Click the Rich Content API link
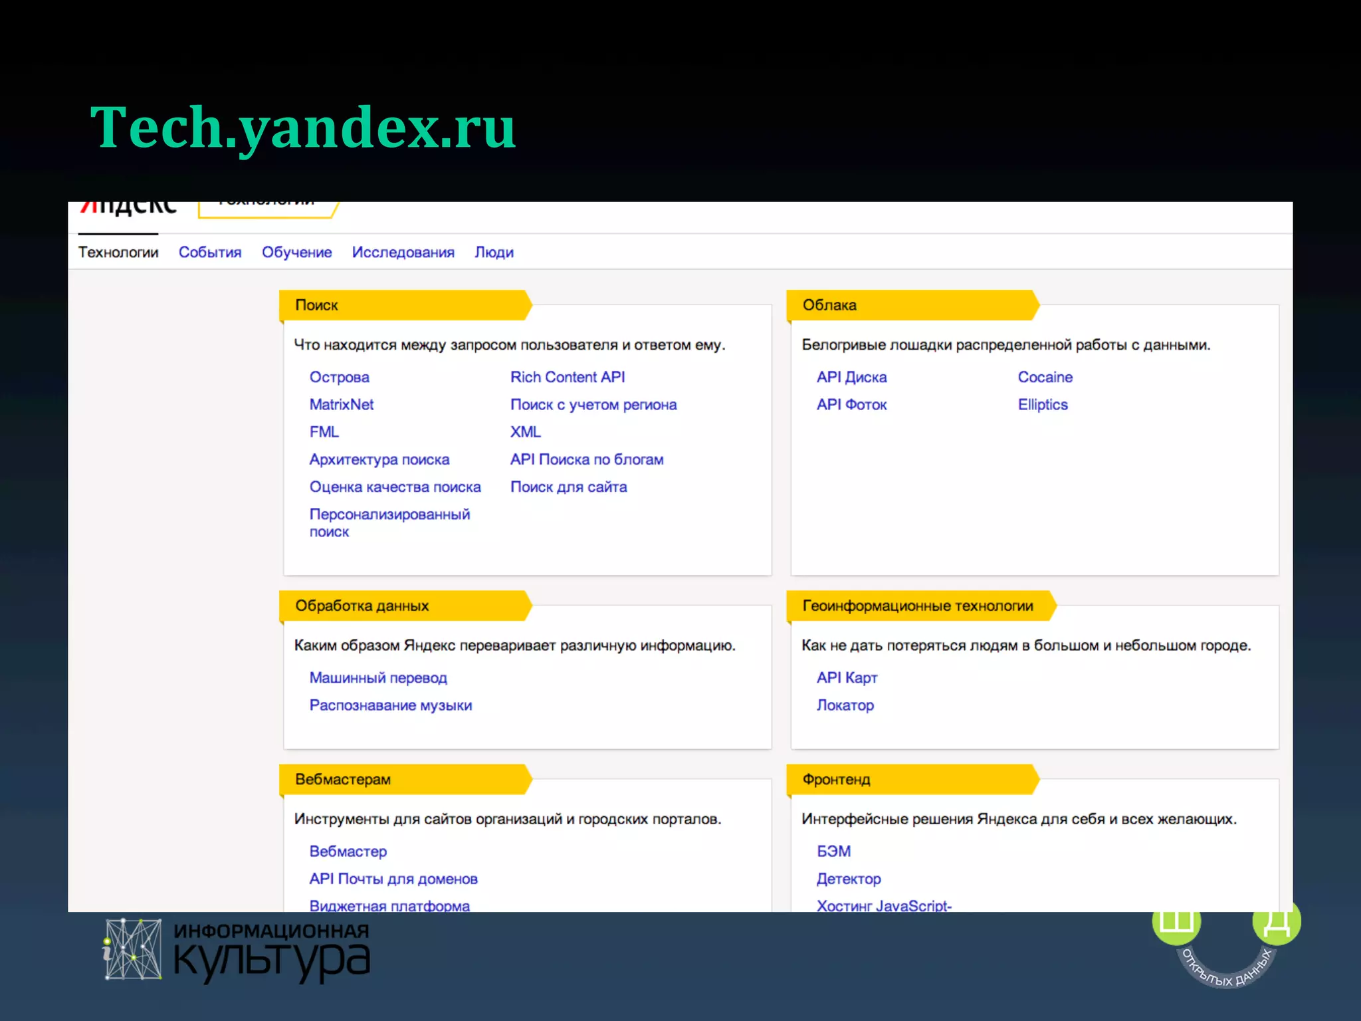Screen dimensions: 1361x1021 coord(568,378)
